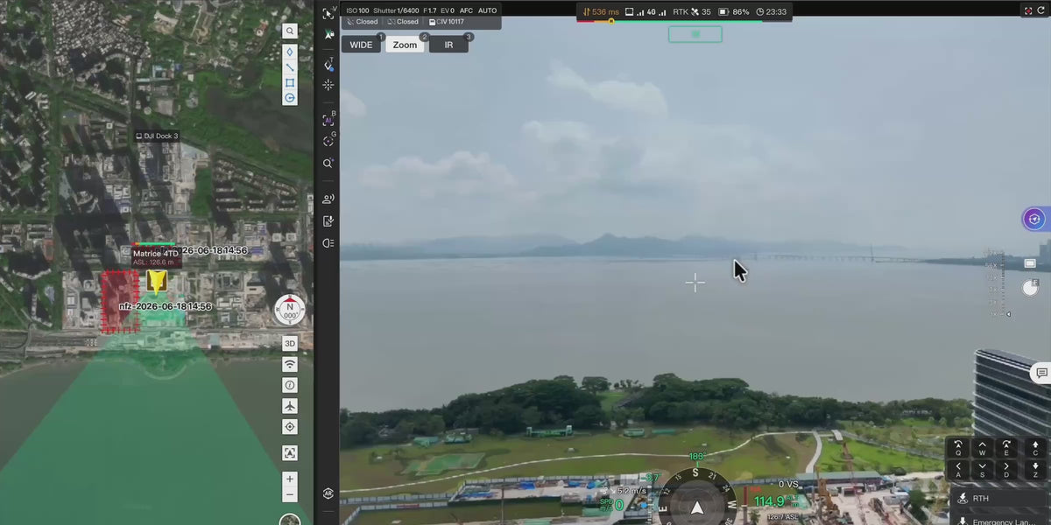Viewport: 1051px width, 525px height.
Task: Click the RTH return-to-home button
Action: (1000, 498)
